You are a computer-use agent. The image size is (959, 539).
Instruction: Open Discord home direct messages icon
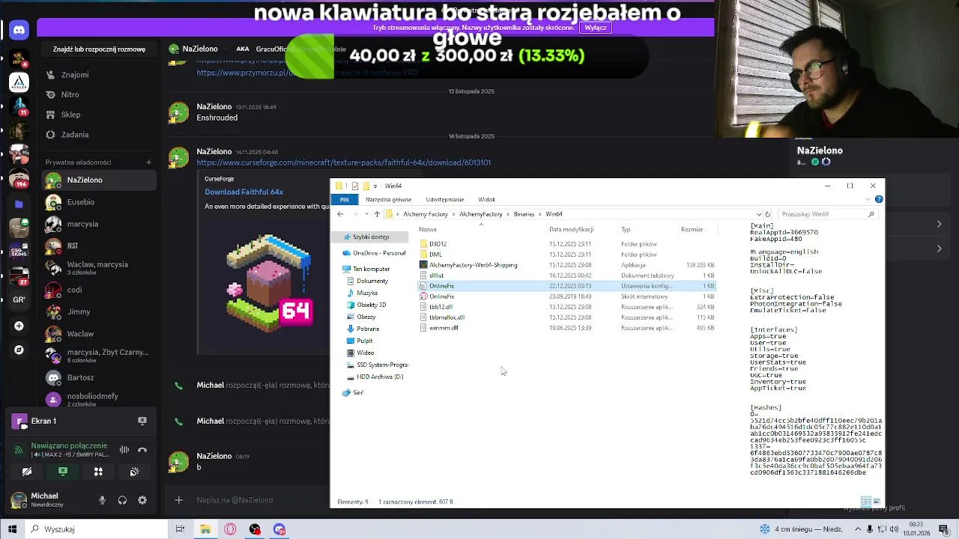pyautogui.click(x=19, y=31)
